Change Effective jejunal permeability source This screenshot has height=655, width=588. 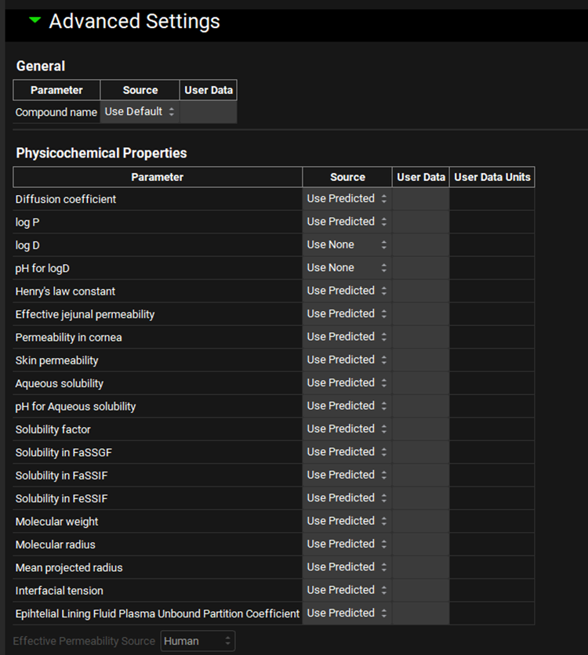[x=347, y=313]
